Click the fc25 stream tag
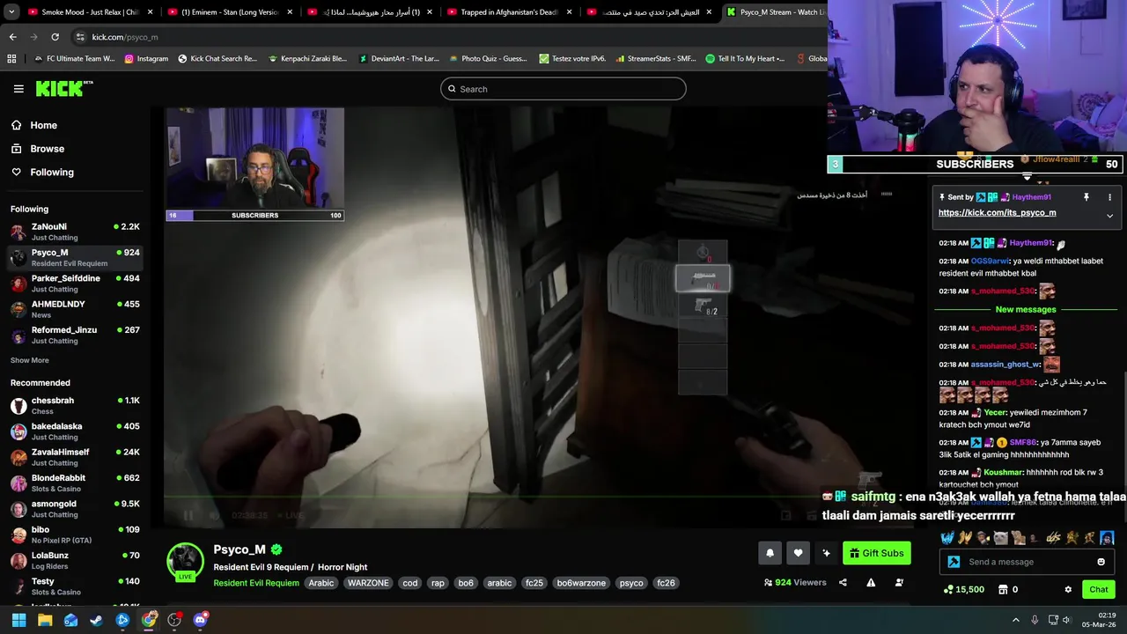This screenshot has height=634, width=1127. pos(534,583)
